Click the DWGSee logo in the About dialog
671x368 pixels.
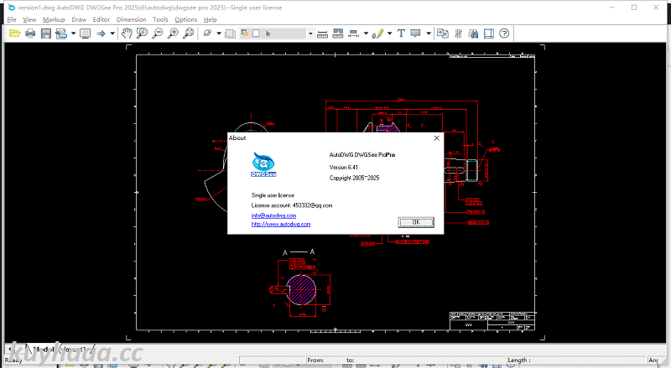(x=263, y=165)
